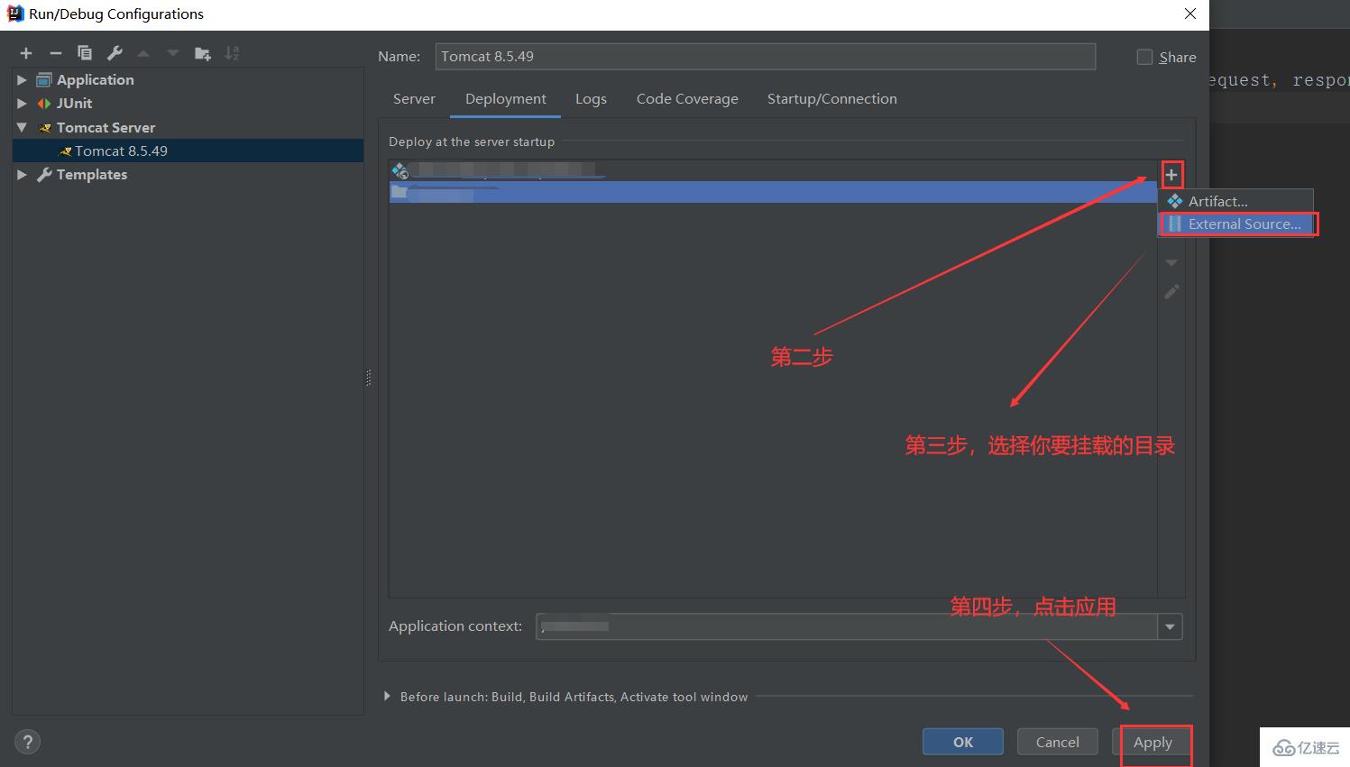This screenshot has width=1350, height=767.
Task: Move configuration down in the list
Action: pos(173,53)
